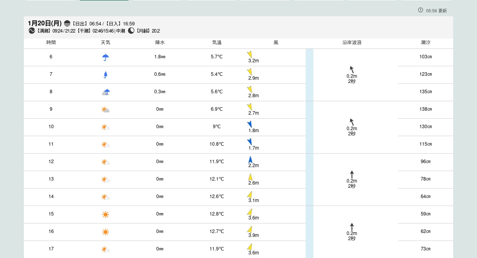Click the full sun icon at 15 o'clock

pos(105,214)
